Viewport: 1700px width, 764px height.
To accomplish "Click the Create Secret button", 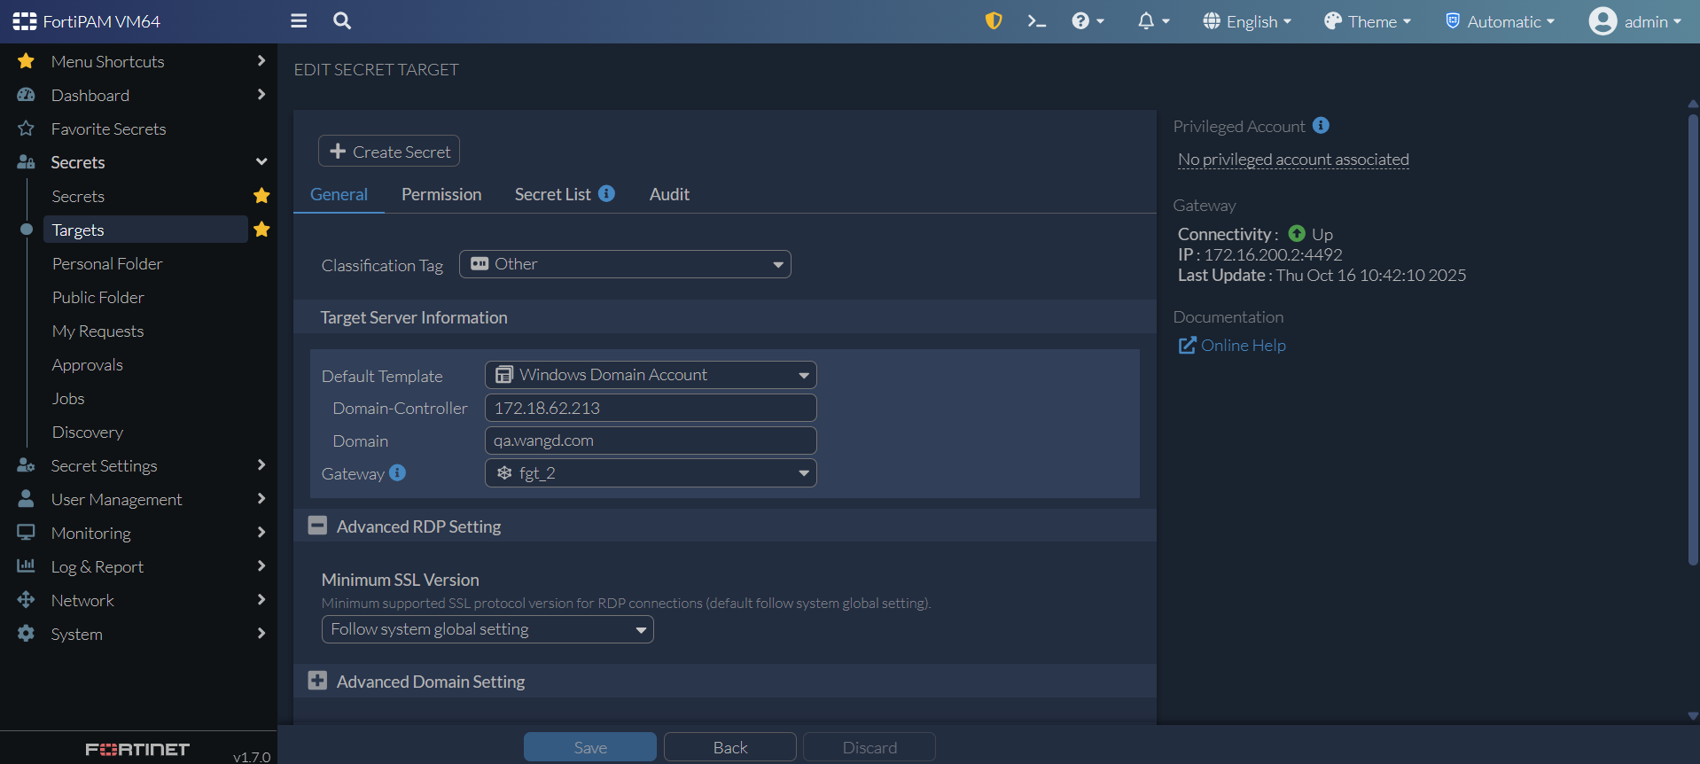I will tap(389, 152).
